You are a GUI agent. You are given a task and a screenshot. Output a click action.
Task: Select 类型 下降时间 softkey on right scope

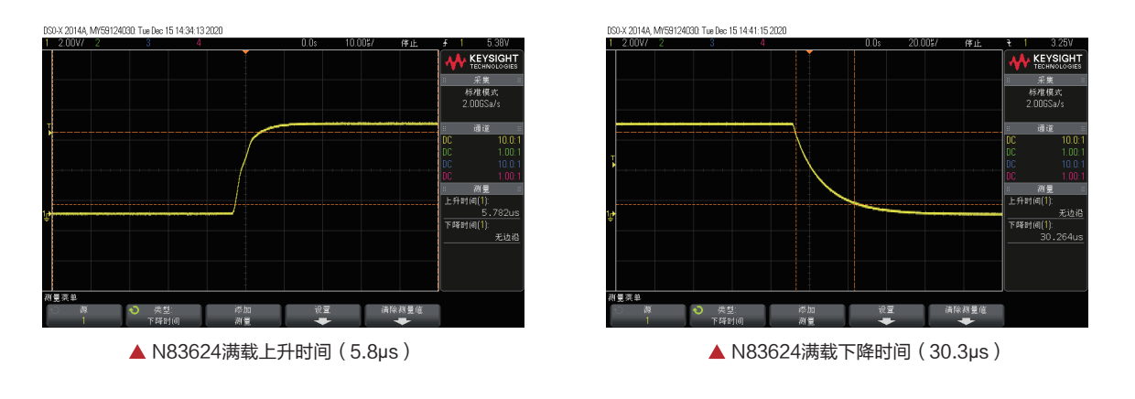point(728,316)
